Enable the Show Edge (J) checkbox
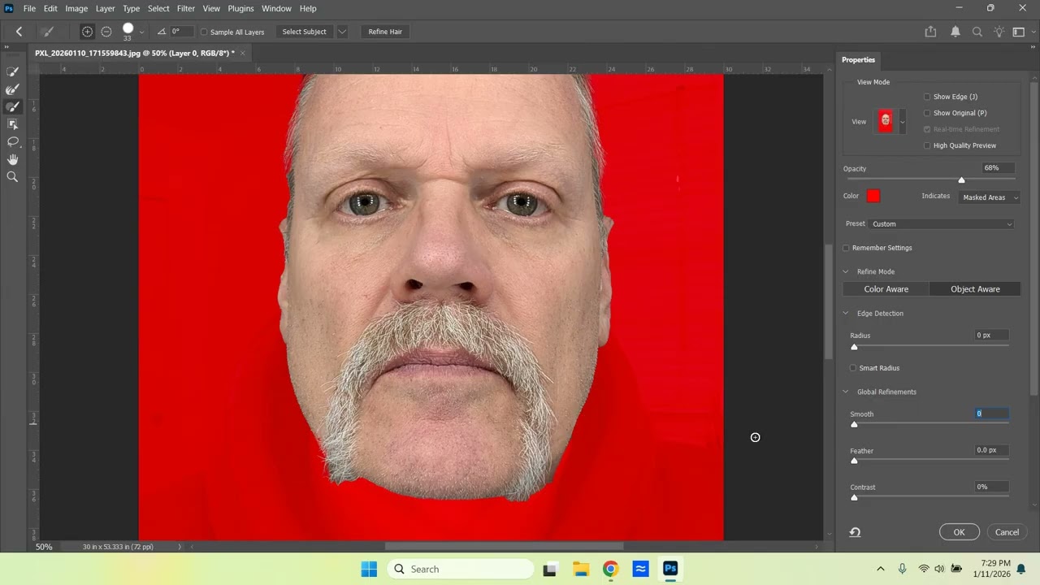Image resolution: width=1040 pixels, height=585 pixels. coord(927,97)
